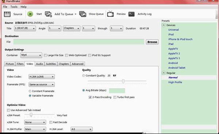Enable the Large File Size checkbox
The width and height of the screenshot is (219, 134).
point(45,55)
